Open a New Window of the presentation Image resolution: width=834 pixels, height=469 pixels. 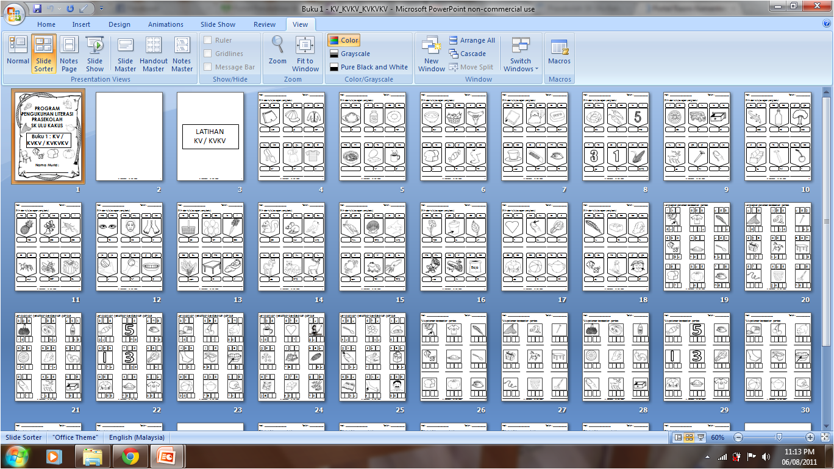[432, 54]
